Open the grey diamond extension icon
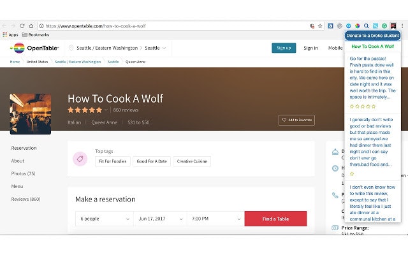 tap(340, 25)
